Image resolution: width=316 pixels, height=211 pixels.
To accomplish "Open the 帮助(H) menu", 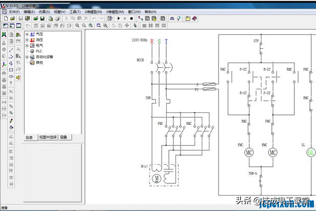I will click(150, 12).
